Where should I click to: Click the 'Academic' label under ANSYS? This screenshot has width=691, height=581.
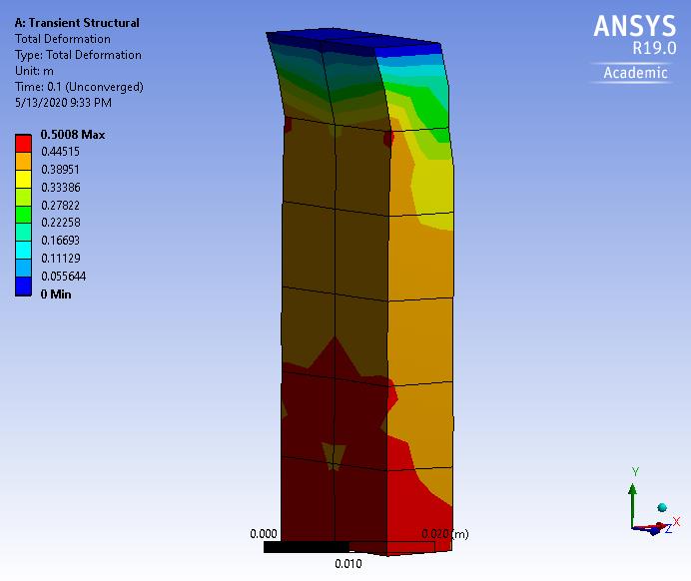click(x=635, y=73)
